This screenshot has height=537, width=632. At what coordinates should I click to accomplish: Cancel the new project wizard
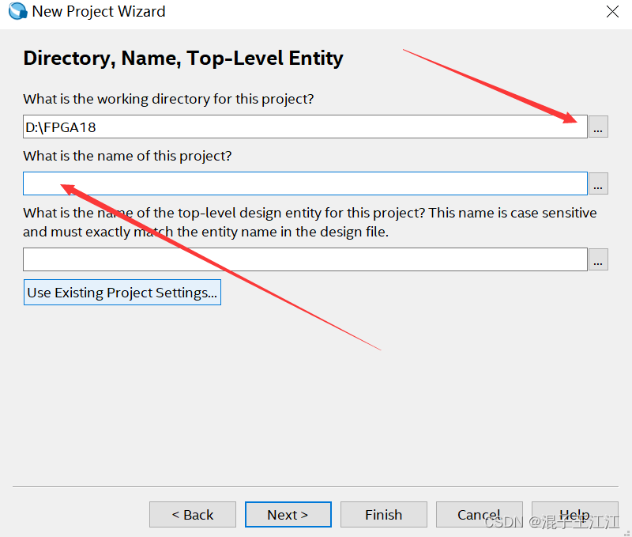click(x=479, y=515)
